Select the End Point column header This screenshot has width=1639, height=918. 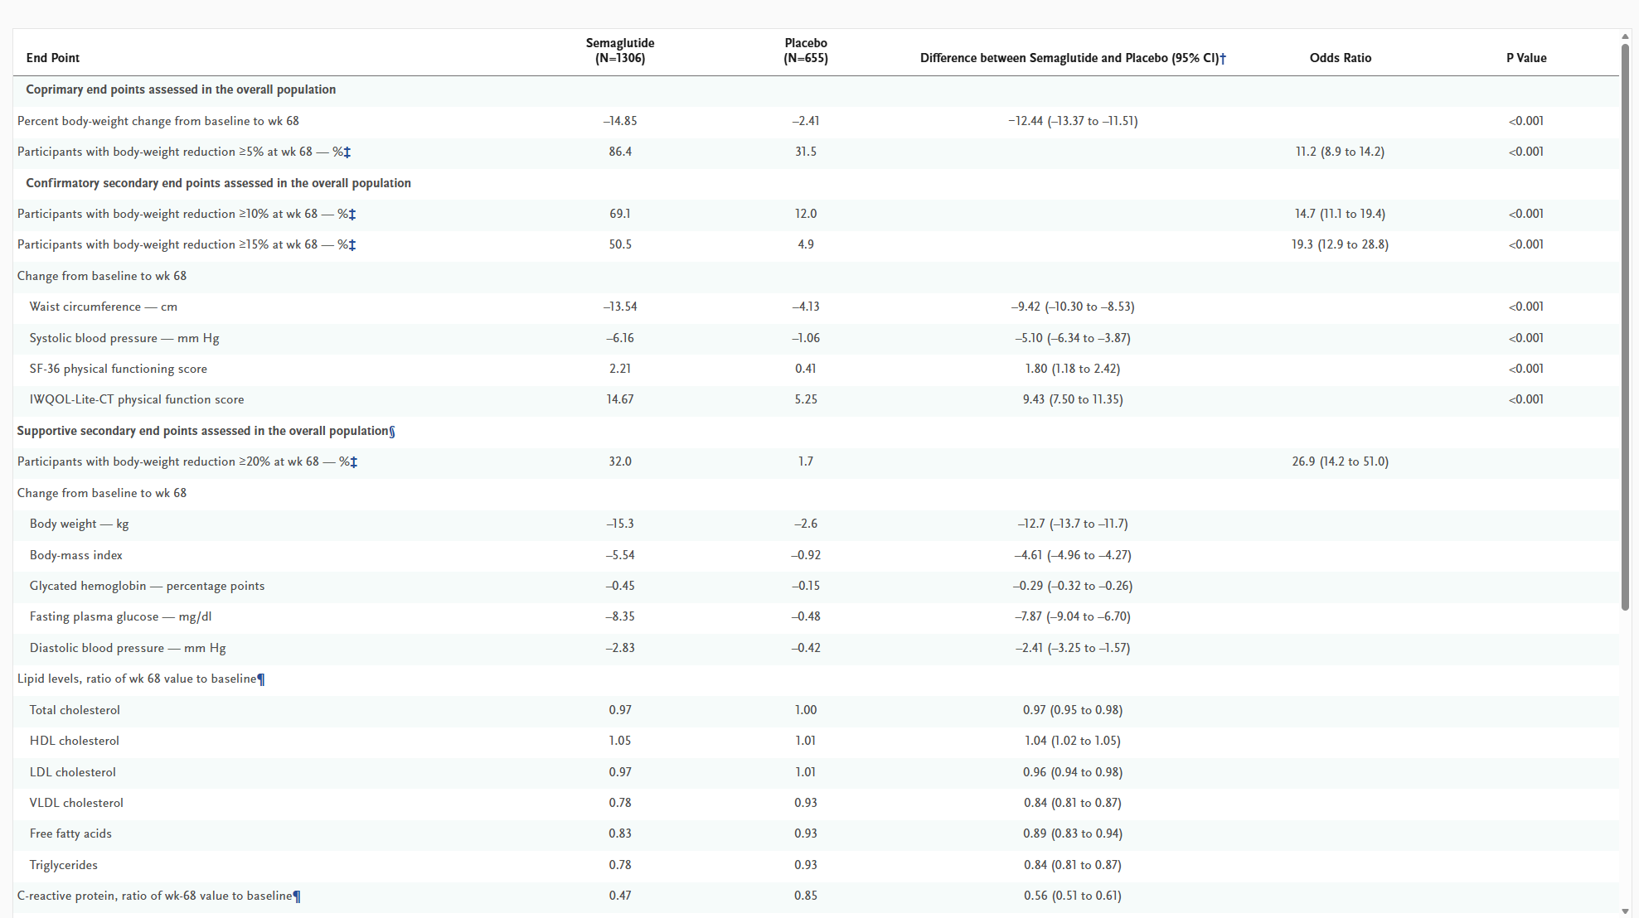(52, 58)
